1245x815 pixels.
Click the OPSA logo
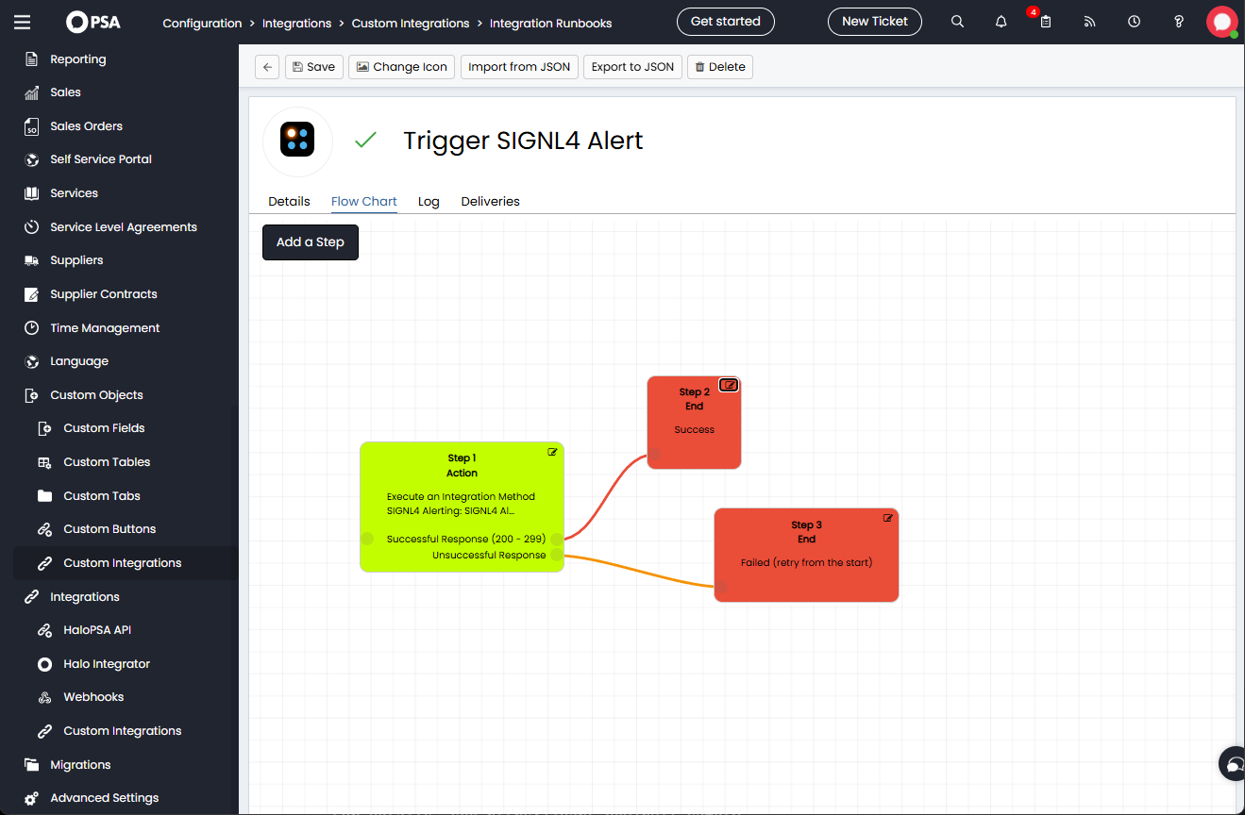[x=93, y=22]
